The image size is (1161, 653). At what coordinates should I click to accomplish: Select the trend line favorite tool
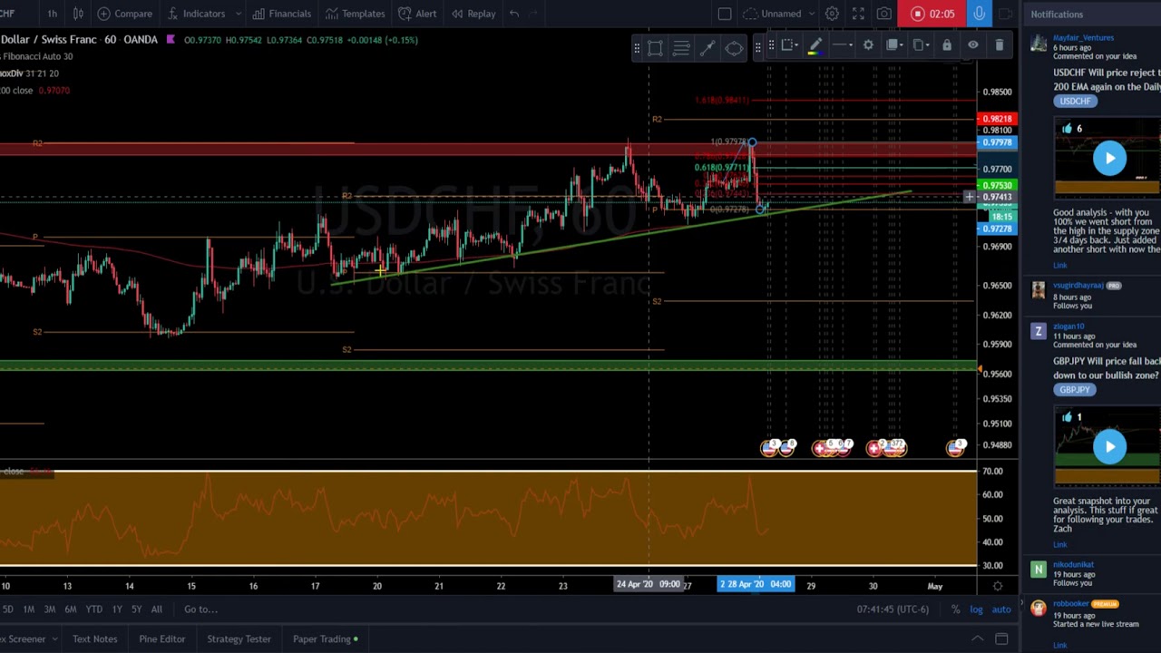pyautogui.click(x=707, y=48)
